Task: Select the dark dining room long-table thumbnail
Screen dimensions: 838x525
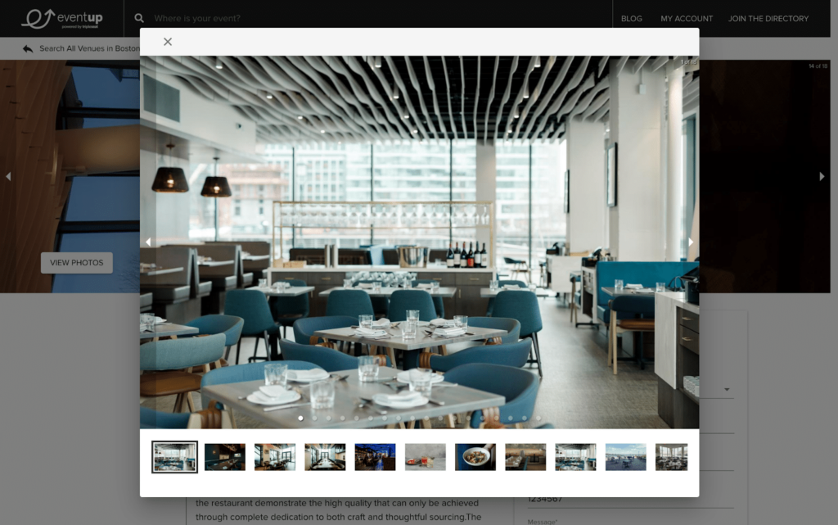Action: [225, 457]
